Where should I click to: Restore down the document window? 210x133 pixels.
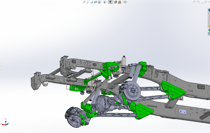click(206, 2)
